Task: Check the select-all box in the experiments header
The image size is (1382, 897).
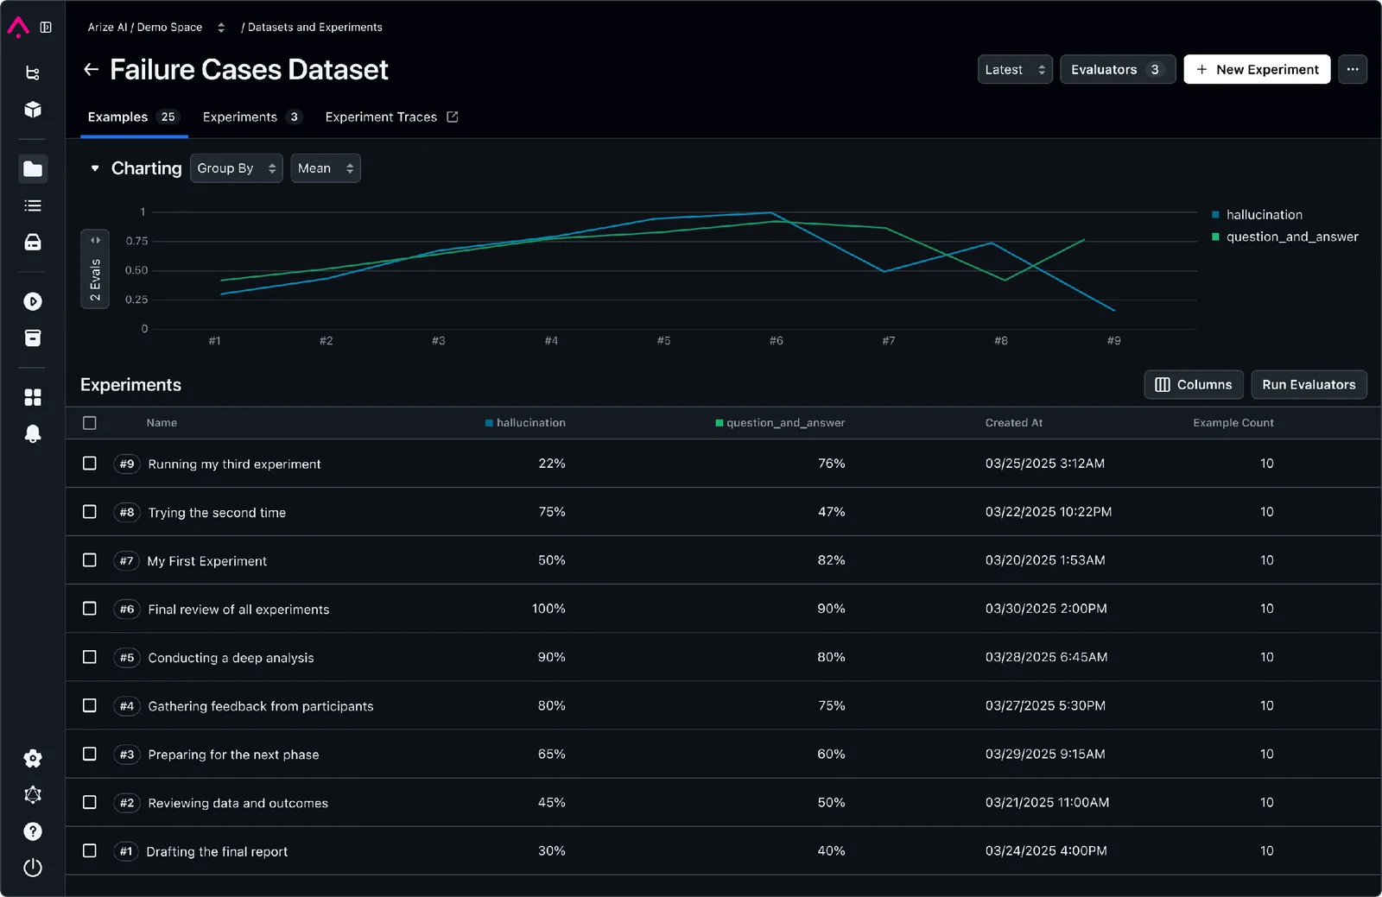Action: tap(90, 423)
